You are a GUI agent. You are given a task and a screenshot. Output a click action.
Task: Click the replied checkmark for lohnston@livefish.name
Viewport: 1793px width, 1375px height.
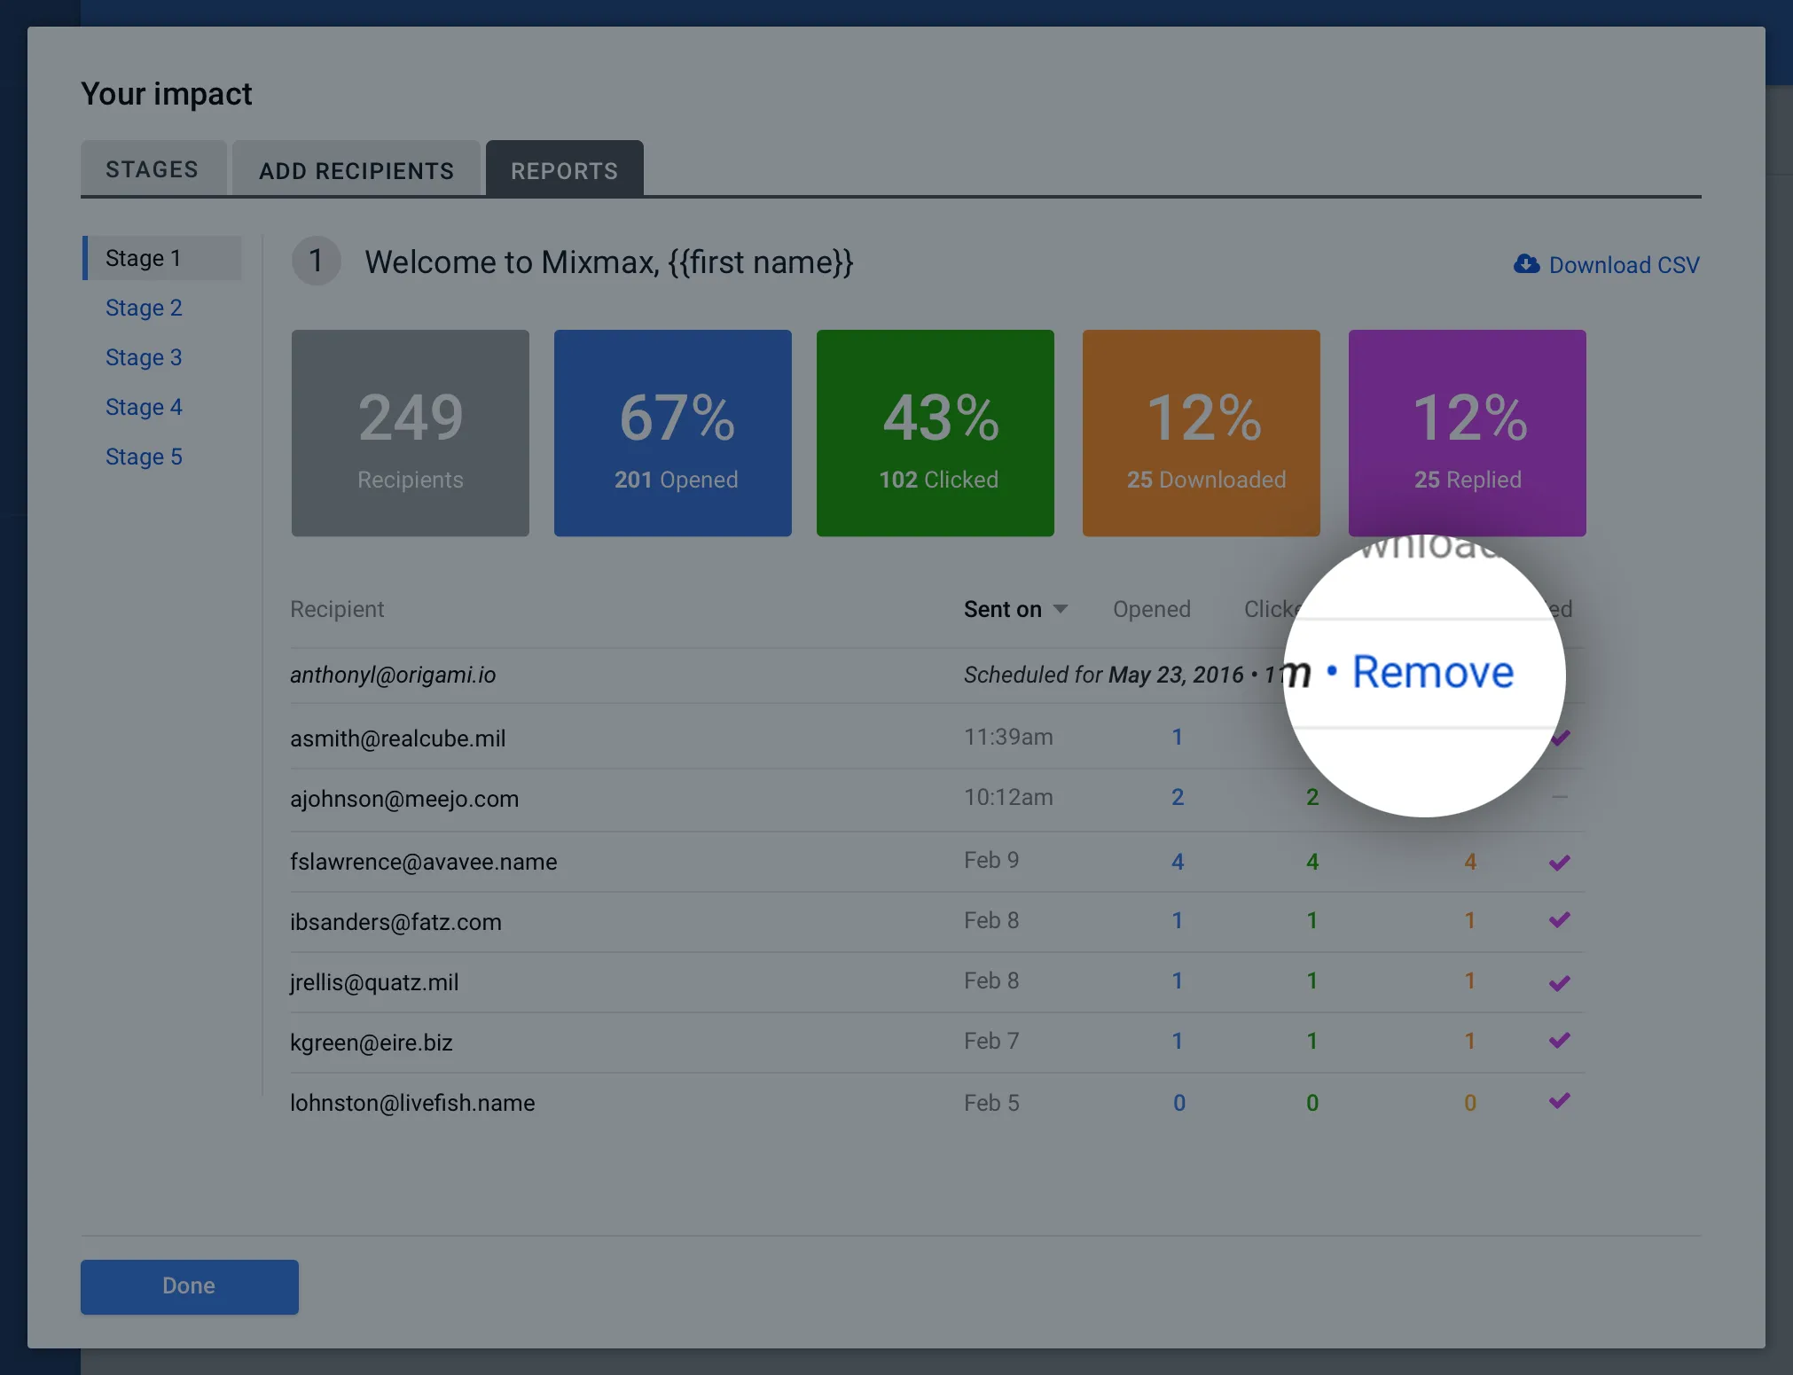coord(1560,1101)
